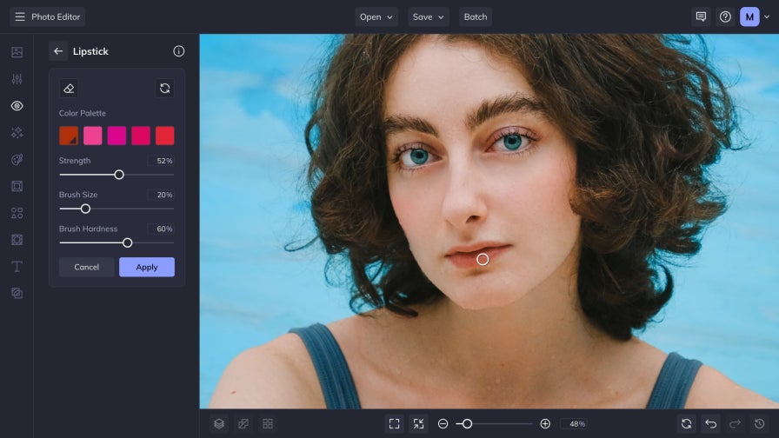Screen dimensions: 779x438
Task: Open the user account M avatar menu
Action: click(749, 17)
